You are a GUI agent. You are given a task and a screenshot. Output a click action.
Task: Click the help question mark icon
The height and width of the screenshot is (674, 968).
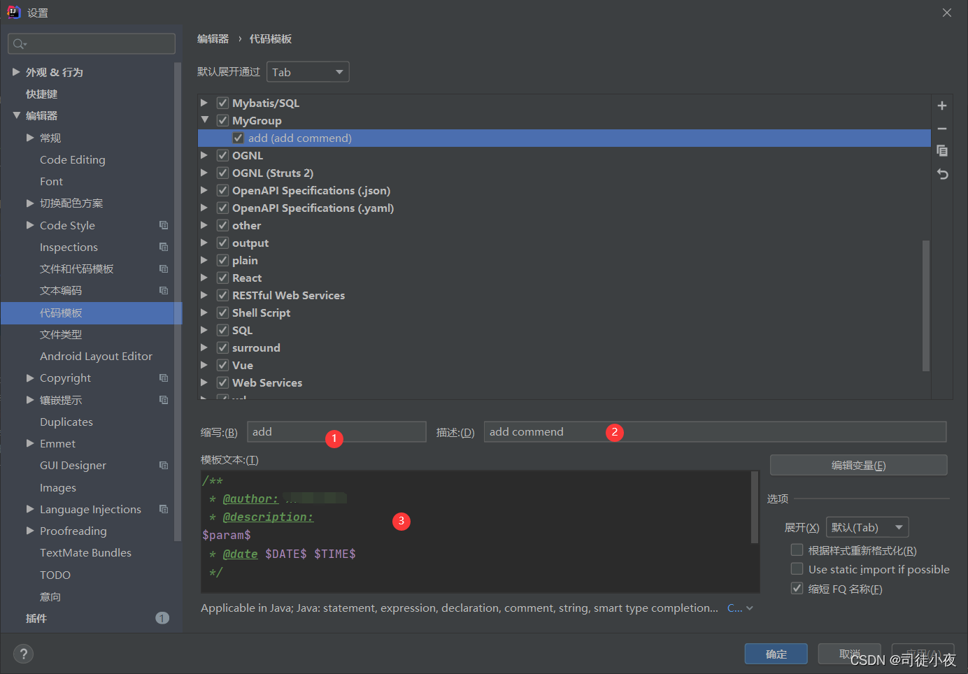click(x=23, y=654)
